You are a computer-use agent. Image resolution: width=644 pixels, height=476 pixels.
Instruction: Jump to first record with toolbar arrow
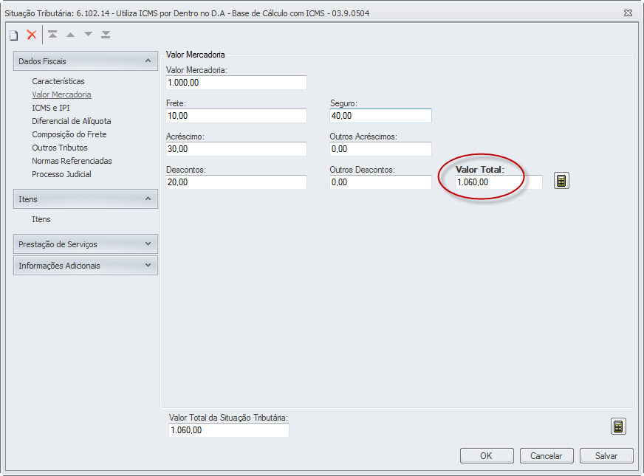coord(53,35)
